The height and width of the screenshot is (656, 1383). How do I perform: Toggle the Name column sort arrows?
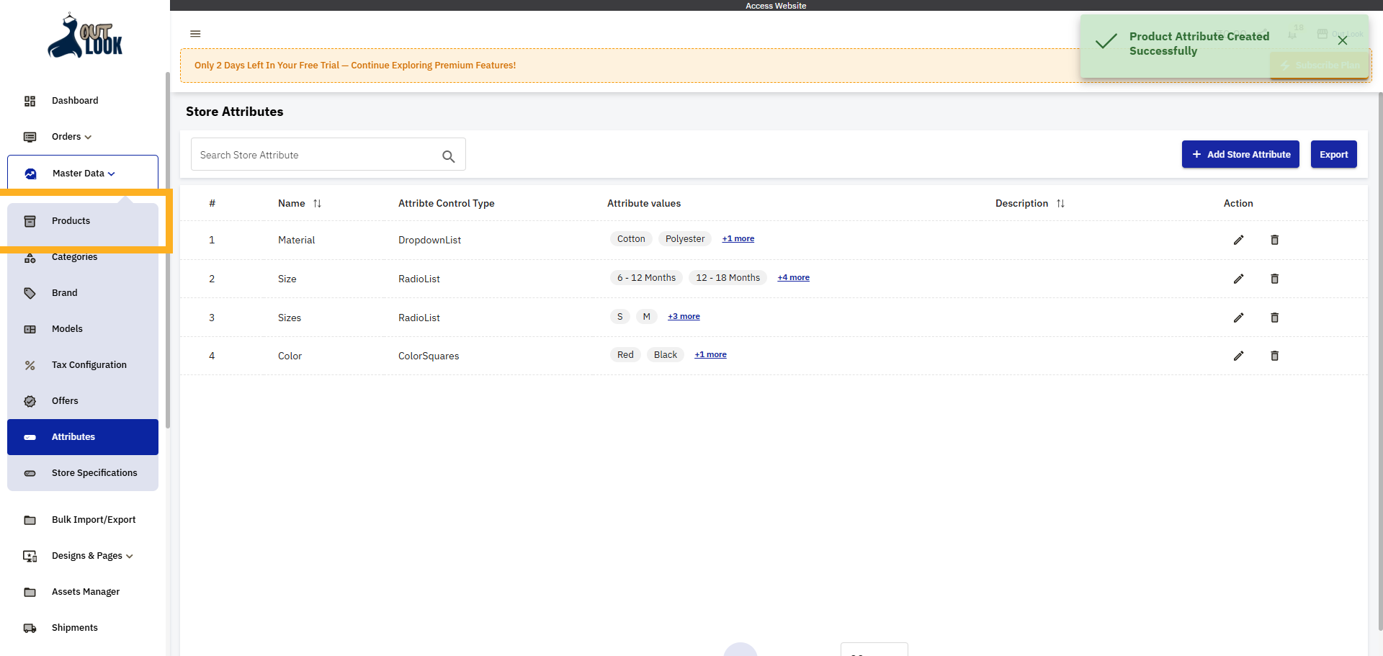[x=317, y=203]
